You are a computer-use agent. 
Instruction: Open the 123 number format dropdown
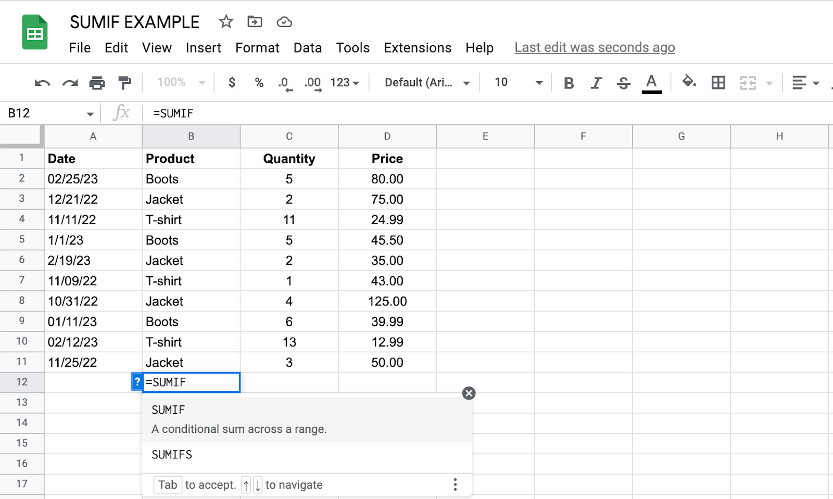coord(345,82)
